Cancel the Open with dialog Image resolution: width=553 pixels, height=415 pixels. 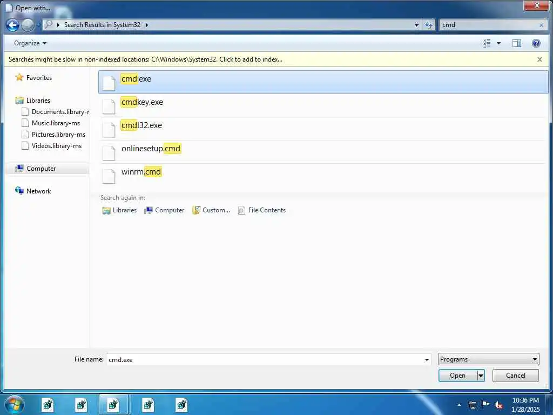click(516, 376)
